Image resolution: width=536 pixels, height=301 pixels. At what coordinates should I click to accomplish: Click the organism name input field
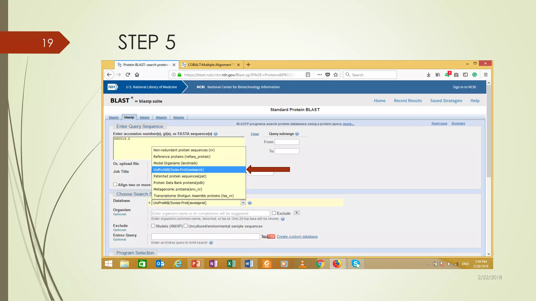tap(210, 213)
